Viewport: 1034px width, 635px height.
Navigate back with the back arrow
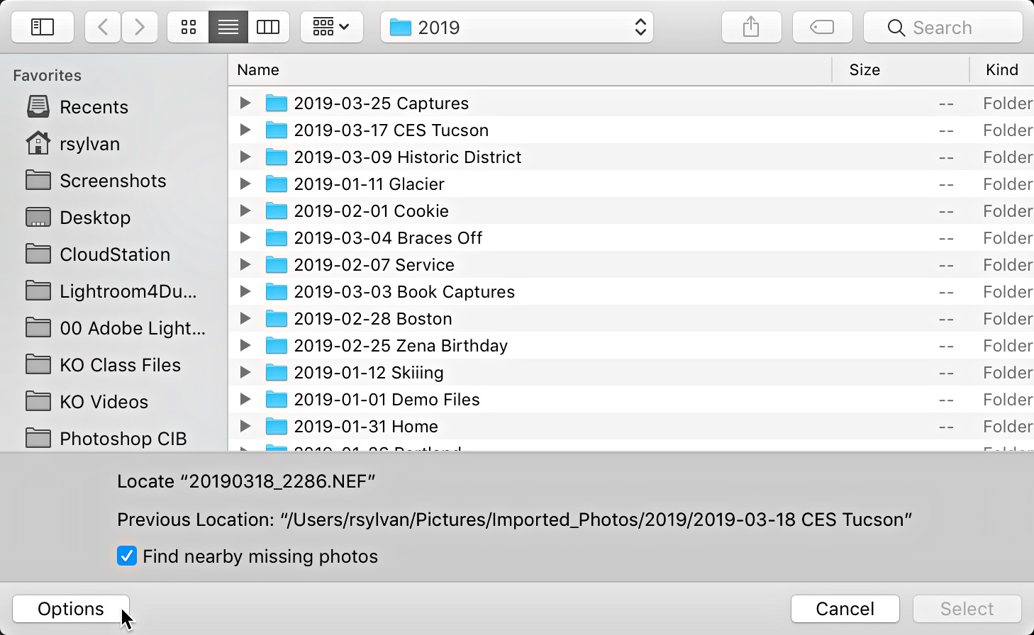click(101, 27)
